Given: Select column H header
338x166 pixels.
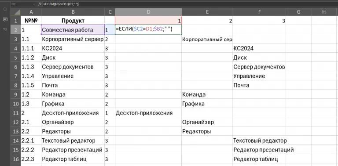Looking at the screenshot, I should (323, 12).
